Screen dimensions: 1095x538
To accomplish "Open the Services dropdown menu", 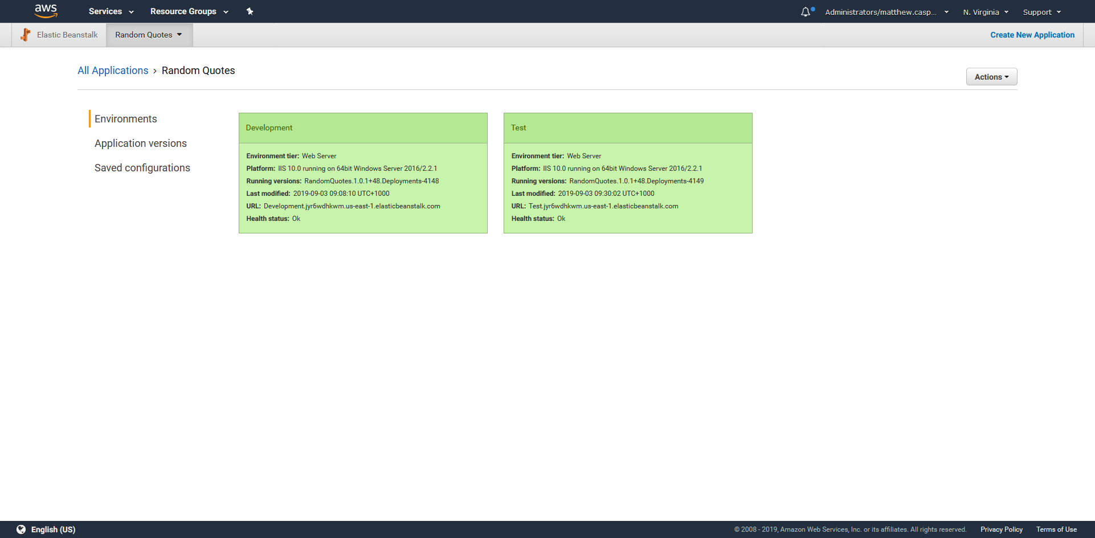I will pyautogui.click(x=111, y=11).
